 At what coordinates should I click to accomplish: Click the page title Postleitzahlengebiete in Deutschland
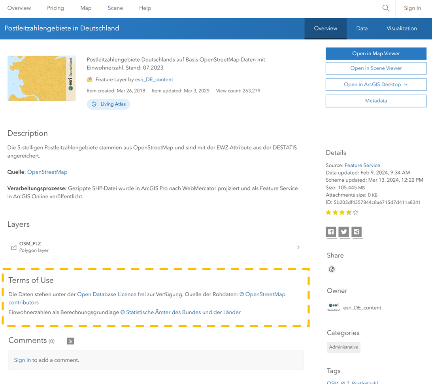(62, 28)
